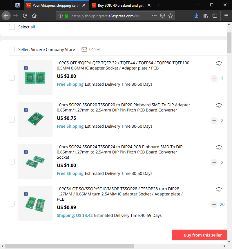
Task: Decrease quantity of SOP24 adapter item
Action: (x=214, y=162)
